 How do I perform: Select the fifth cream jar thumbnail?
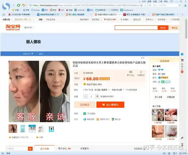point(51,129)
